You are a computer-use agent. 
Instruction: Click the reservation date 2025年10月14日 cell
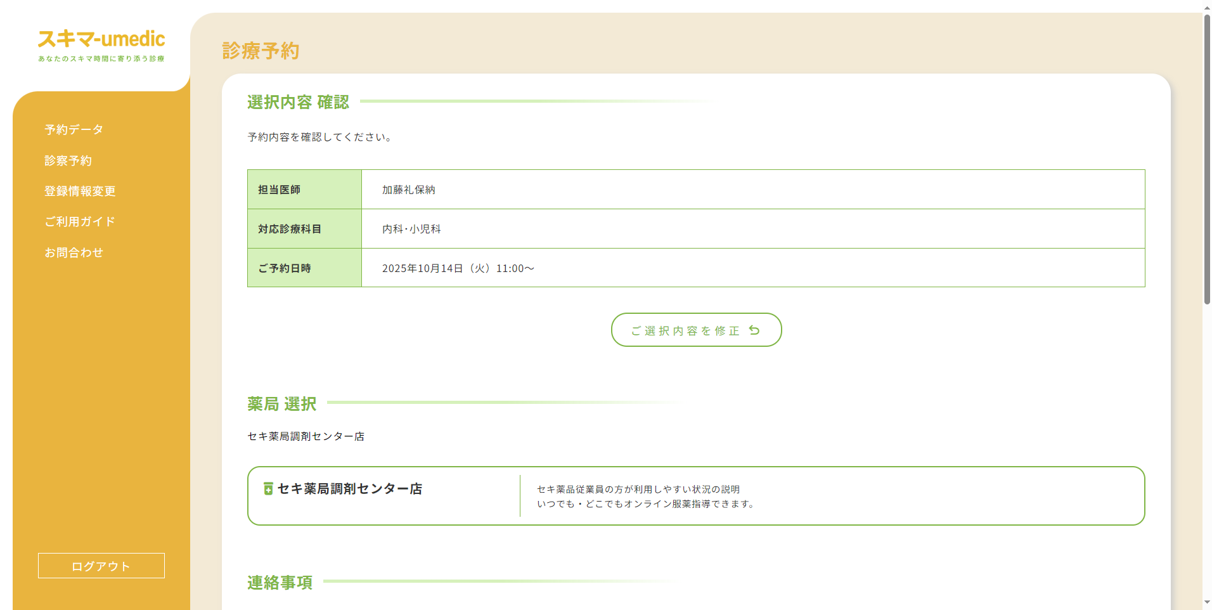458,268
